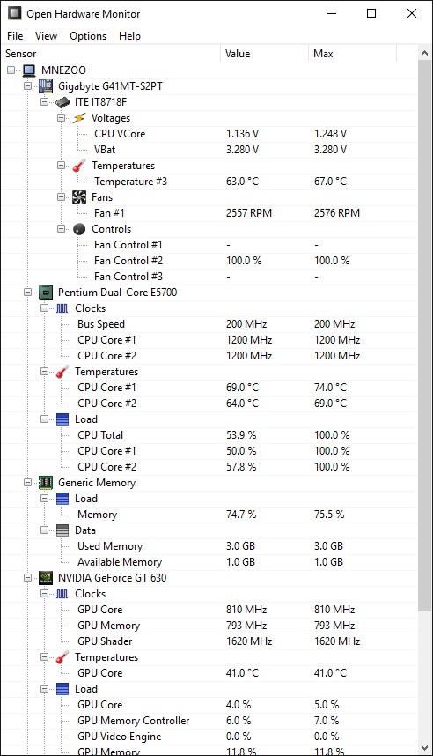Image resolution: width=433 pixels, height=756 pixels.
Task: Click the 2557 RPM value
Action: (249, 213)
